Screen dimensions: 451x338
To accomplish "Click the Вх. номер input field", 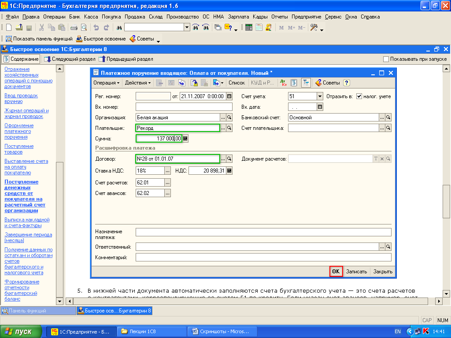I will click(184, 107).
